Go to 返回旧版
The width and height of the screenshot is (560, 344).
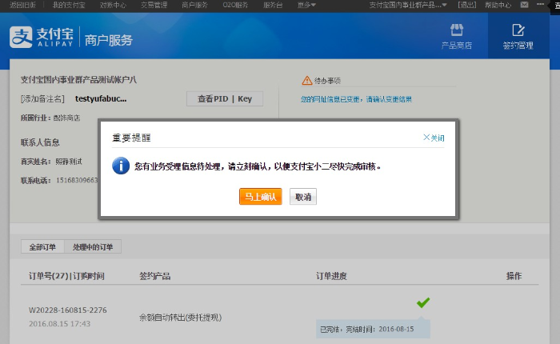tap(22, 5)
